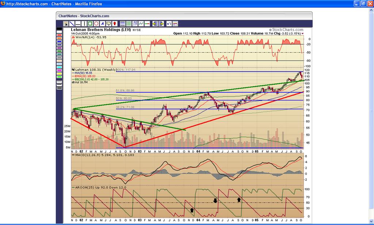Screen dimensions: 374x225
Task: Activate the text annotation 'A' tool
Action: pyautogui.click(x=102, y=24)
